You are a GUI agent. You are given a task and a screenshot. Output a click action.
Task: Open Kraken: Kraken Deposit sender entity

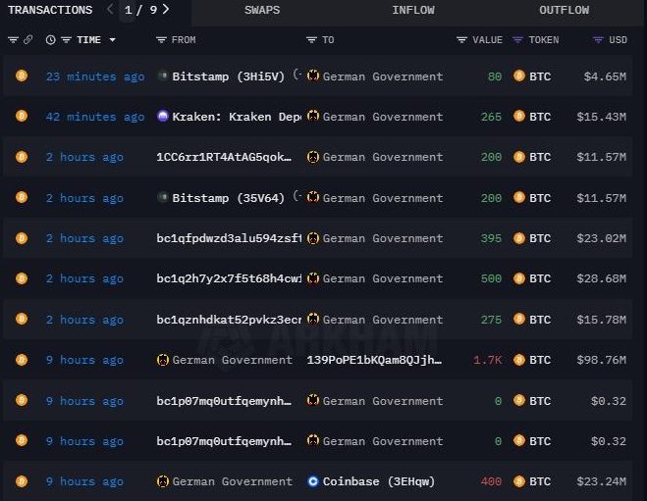pos(237,117)
